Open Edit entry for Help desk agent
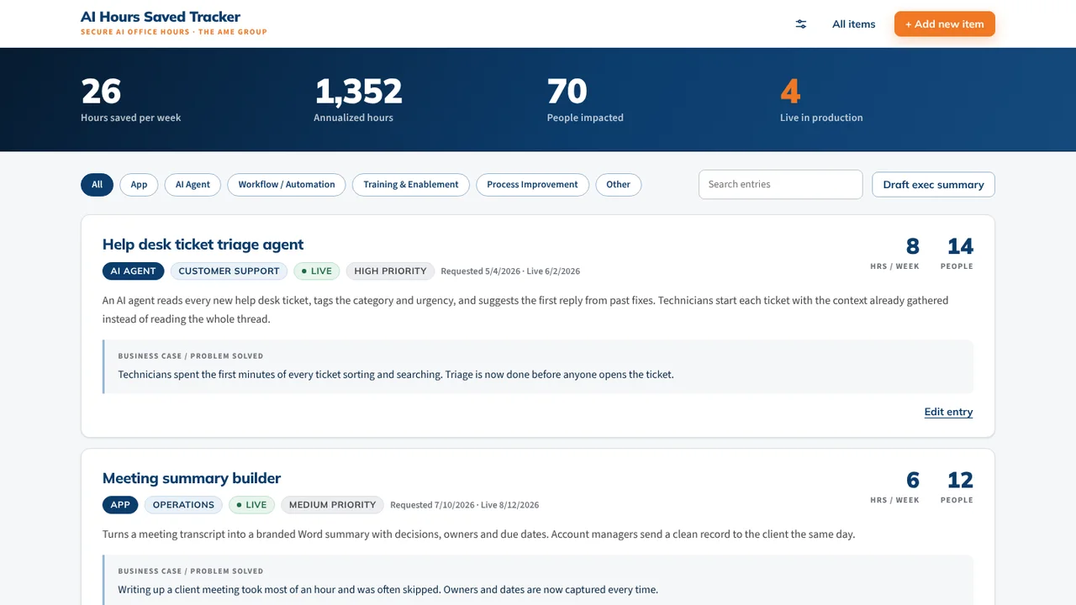The image size is (1076, 605). click(x=948, y=412)
